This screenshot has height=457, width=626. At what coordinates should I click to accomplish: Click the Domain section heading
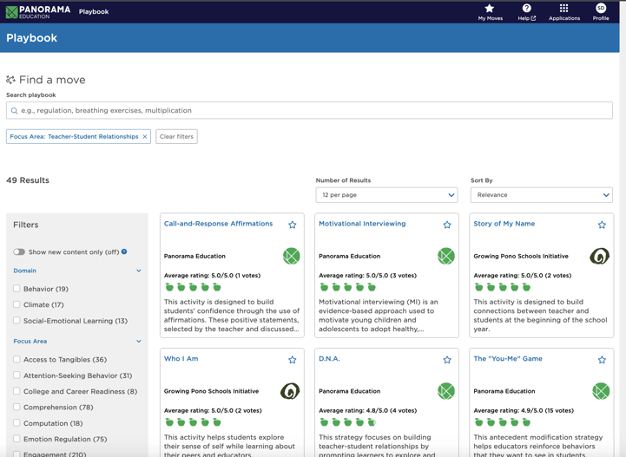point(25,271)
